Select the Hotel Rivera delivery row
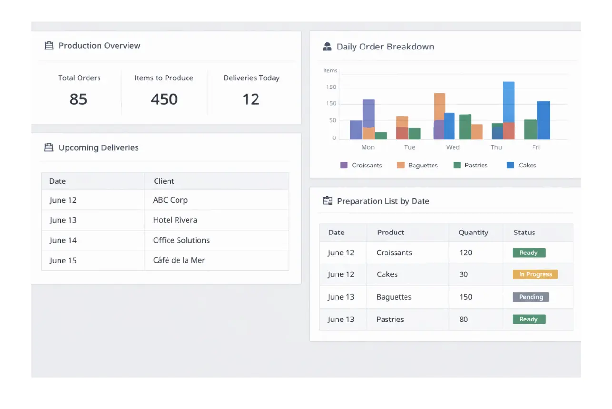This screenshot has width=612, height=409. (175, 220)
